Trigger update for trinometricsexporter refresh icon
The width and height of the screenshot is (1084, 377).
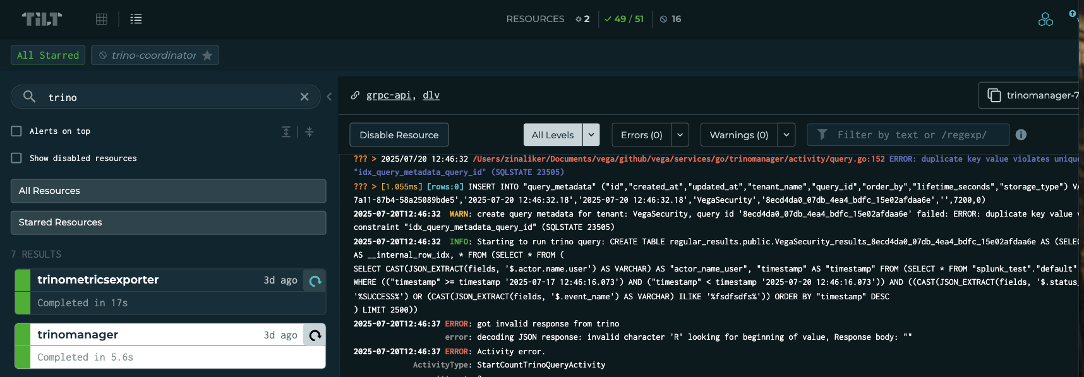pyautogui.click(x=315, y=281)
